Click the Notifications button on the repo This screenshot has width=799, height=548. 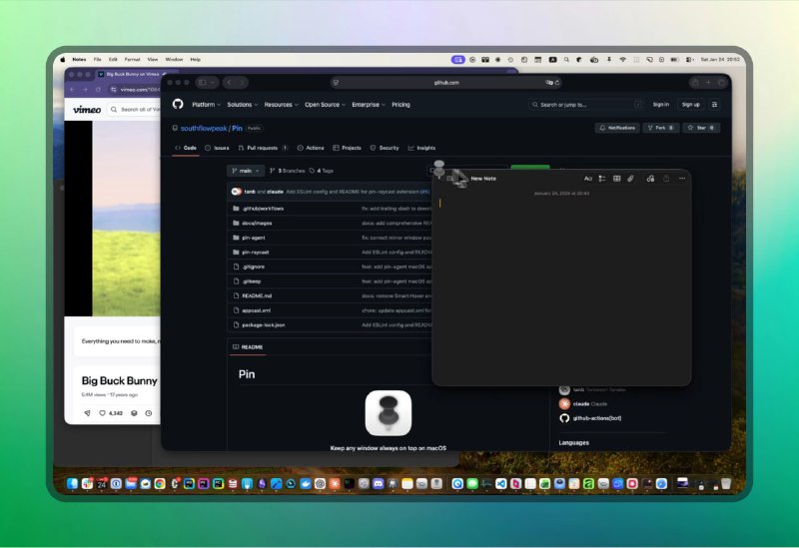(617, 128)
